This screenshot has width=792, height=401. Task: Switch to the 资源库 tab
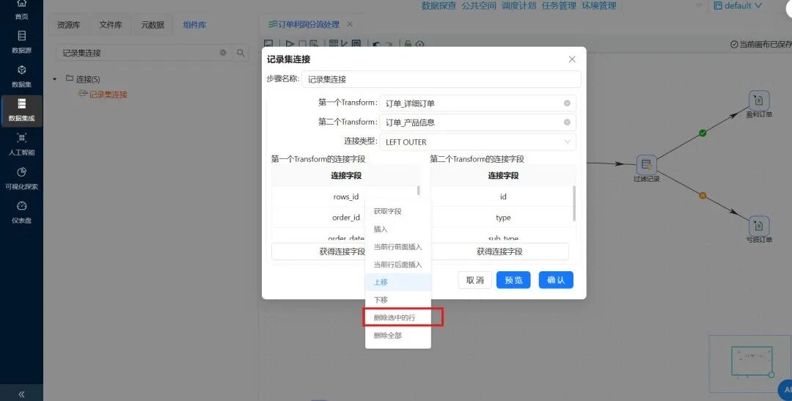(69, 25)
